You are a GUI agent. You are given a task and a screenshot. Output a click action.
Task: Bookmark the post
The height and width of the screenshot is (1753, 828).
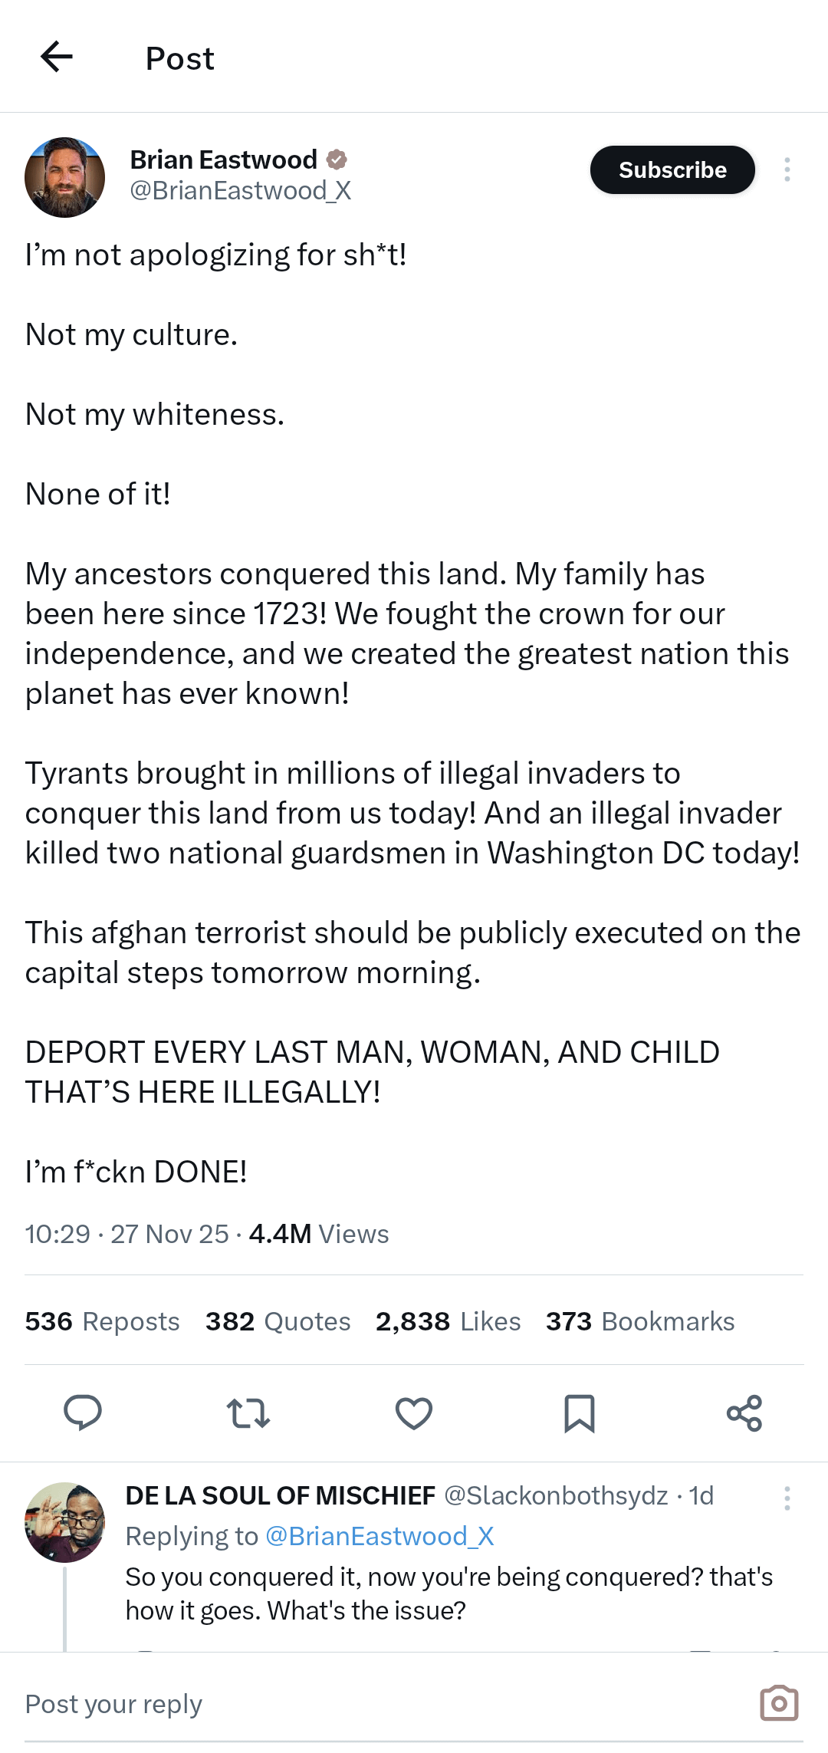click(580, 1413)
